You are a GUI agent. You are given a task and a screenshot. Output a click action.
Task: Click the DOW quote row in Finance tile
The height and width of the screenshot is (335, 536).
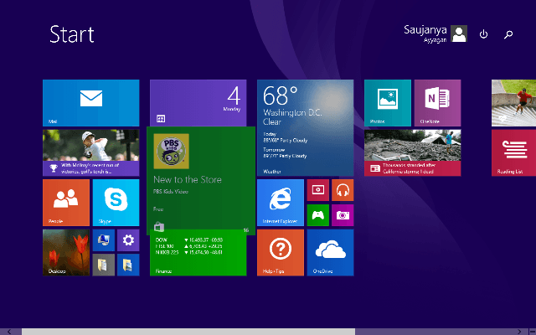click(x=189, y=240)
